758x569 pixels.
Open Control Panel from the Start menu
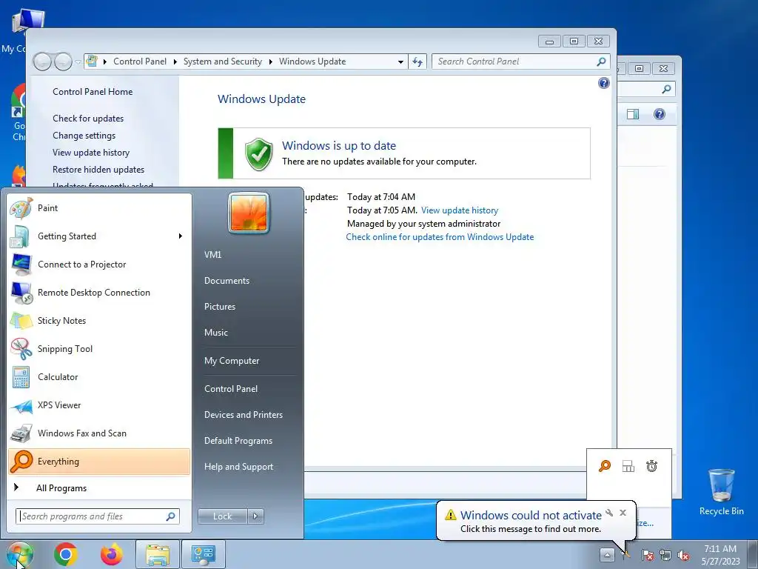click(231, 388)
